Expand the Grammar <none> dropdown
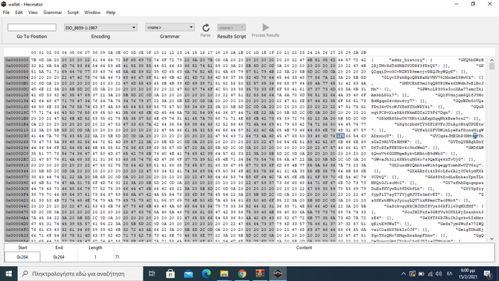 pyautogui.click(x=170, y=27)
